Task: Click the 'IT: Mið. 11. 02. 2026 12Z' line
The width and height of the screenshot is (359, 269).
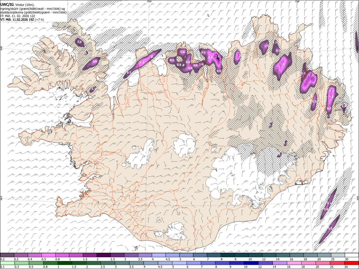Action: point(18,16)
